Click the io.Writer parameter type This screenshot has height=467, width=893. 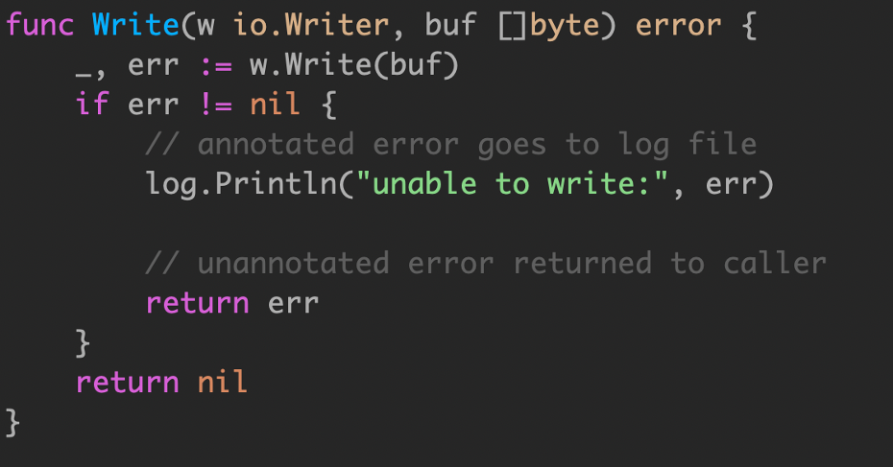311,25
